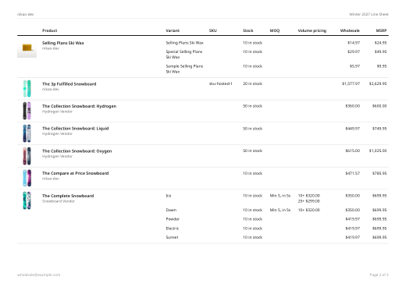Click the "$24.95" MSRP value
406x287 pixels.
pyautogui.click(x=380, y=43)
